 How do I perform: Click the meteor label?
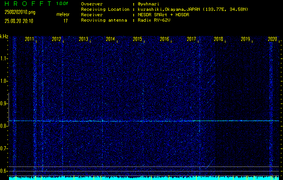[x=63, y=14]
